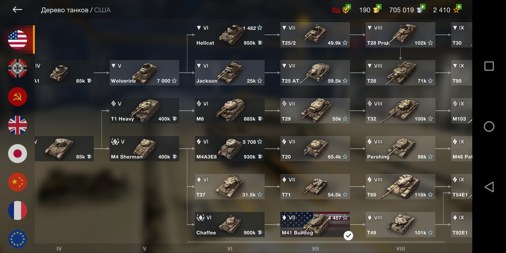This screenshot has width=506, height=253.
Task: Open the Hellcat tank card
Action: pos(230,35)
